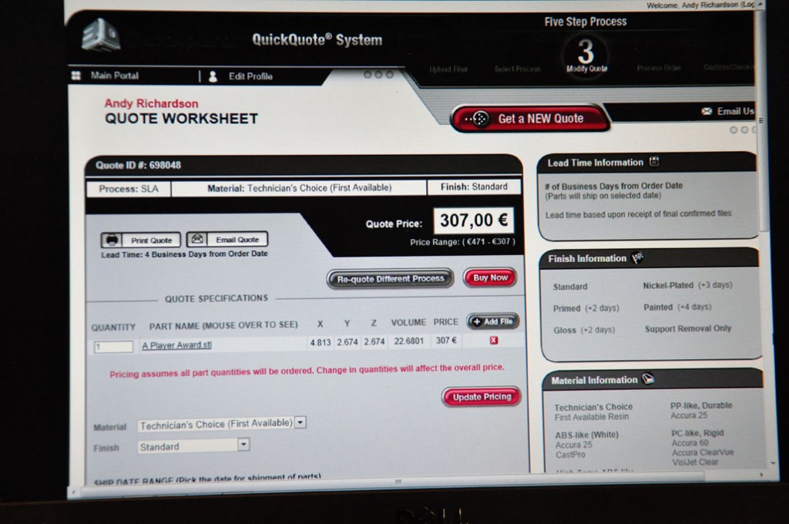This screenshot has height=524, width=789.
Task: Click the target icon inside Get a NEW Quote
Action: pos(482,119)
